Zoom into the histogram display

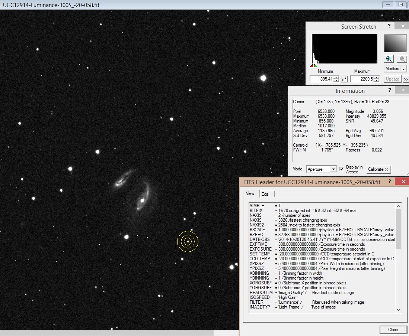tap(388, 59)
